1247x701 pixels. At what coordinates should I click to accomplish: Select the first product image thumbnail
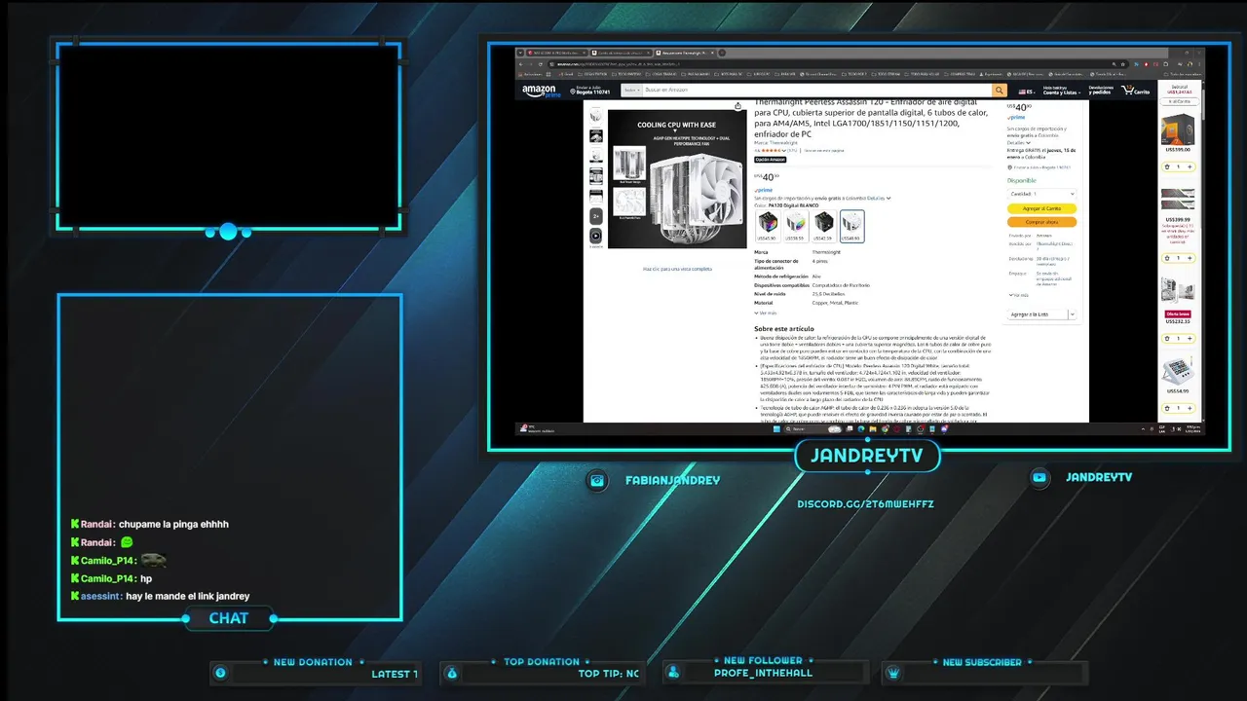point(596,116)
